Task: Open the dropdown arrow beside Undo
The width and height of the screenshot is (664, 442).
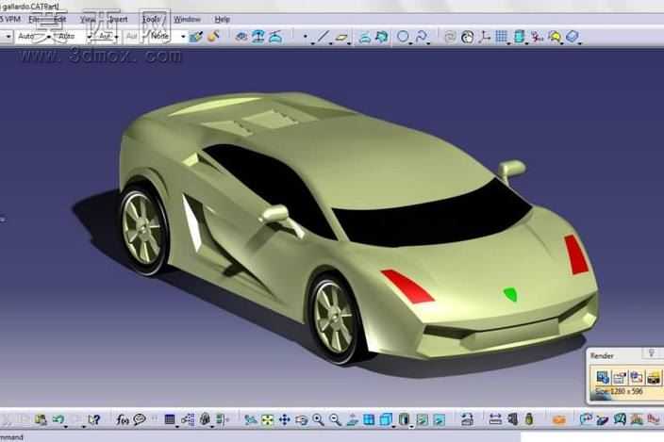Action: (66, 425)
